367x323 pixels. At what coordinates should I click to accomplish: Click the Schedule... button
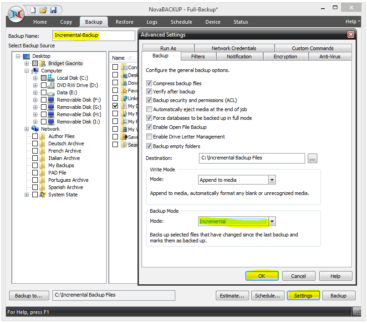point(267,296)
